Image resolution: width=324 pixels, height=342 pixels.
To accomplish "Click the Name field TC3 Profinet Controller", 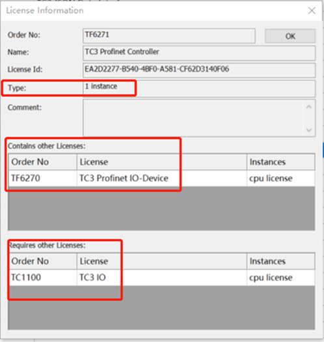I will click(x=199, y=53).
